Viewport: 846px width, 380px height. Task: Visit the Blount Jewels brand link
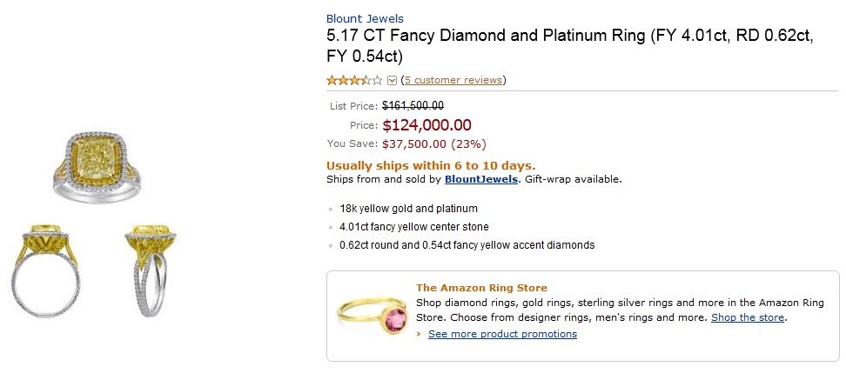365,18
